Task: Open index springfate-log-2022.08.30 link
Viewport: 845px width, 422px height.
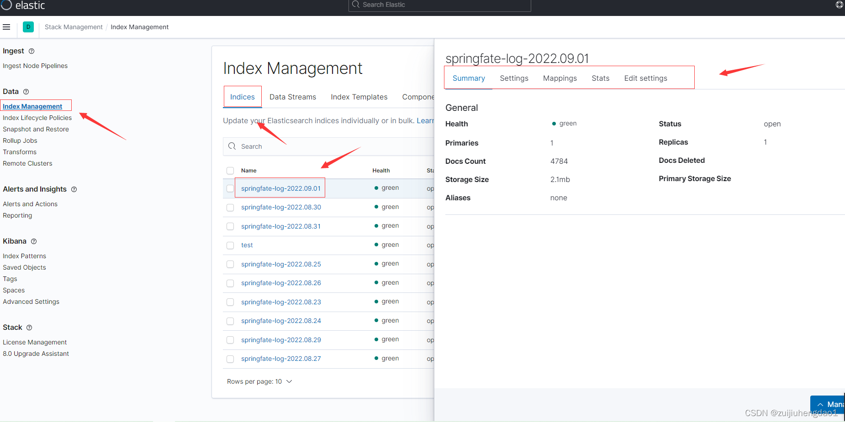Action: pyautogui.click(x=281, y=207)
